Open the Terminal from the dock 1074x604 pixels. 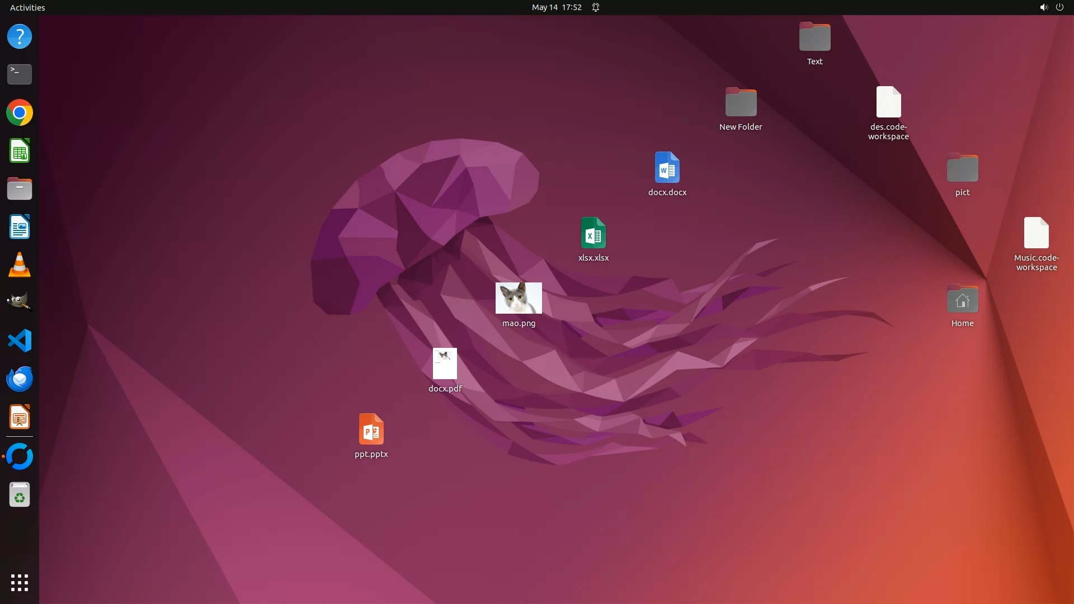tap(20, 74)
